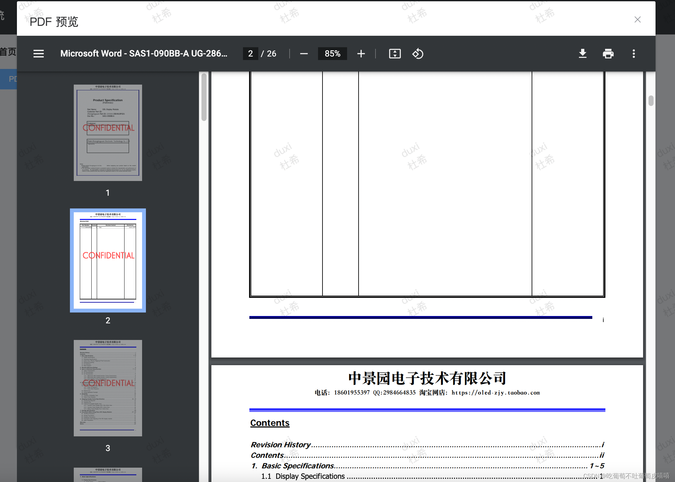Select the 85% zoom level input

point(332,54)
